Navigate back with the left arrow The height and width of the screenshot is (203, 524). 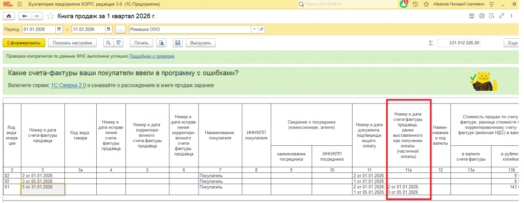(25, 16)
